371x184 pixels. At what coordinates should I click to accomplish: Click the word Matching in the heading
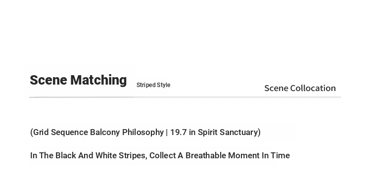[98, 81]
